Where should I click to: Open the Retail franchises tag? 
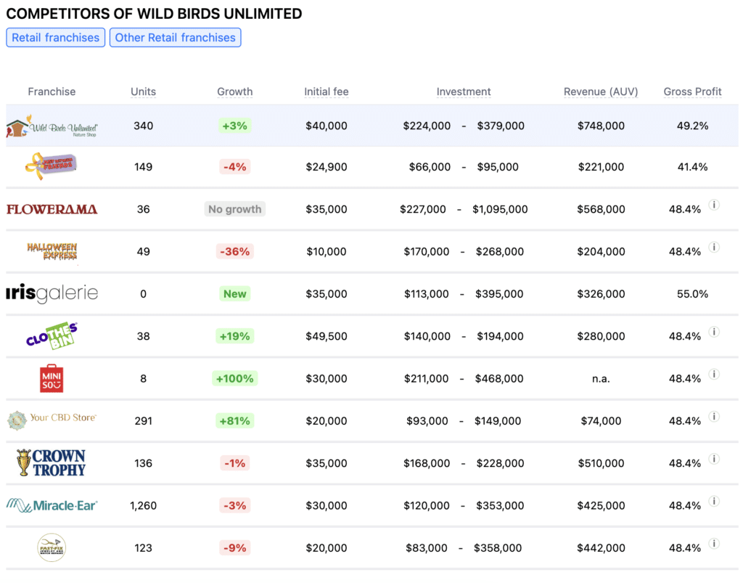(55, 38)
